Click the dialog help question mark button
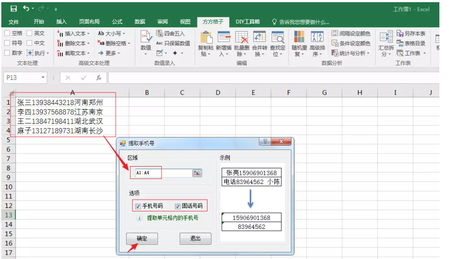 (265, 141)
